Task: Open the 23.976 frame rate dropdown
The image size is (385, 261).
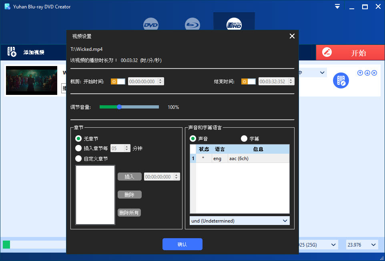Action: 362,245
